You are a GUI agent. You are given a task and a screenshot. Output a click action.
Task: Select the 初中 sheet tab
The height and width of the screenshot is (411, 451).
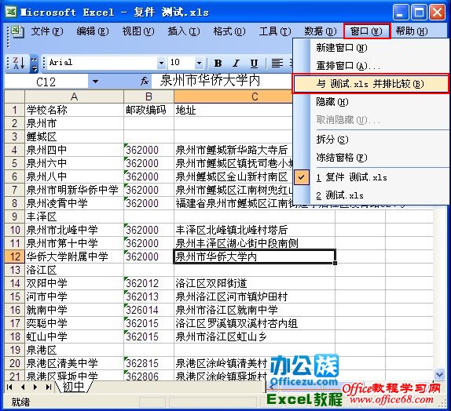click(x=74, y=387)
